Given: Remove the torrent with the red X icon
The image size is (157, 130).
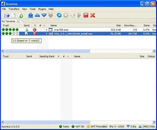Looking at the screenshot, I should tap(92, 15).
